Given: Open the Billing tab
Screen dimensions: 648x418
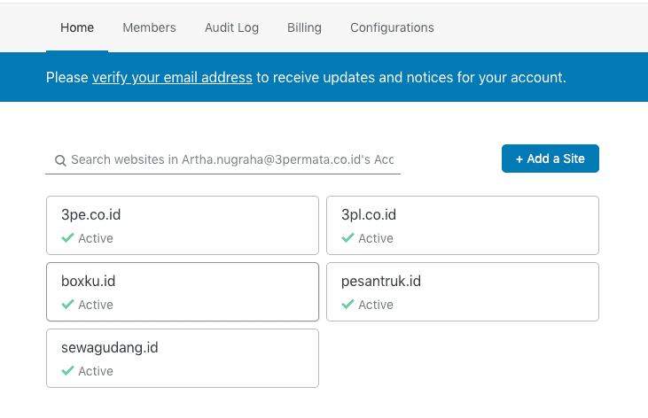Looking at the screenshot, I should click(x=304, y=27).
